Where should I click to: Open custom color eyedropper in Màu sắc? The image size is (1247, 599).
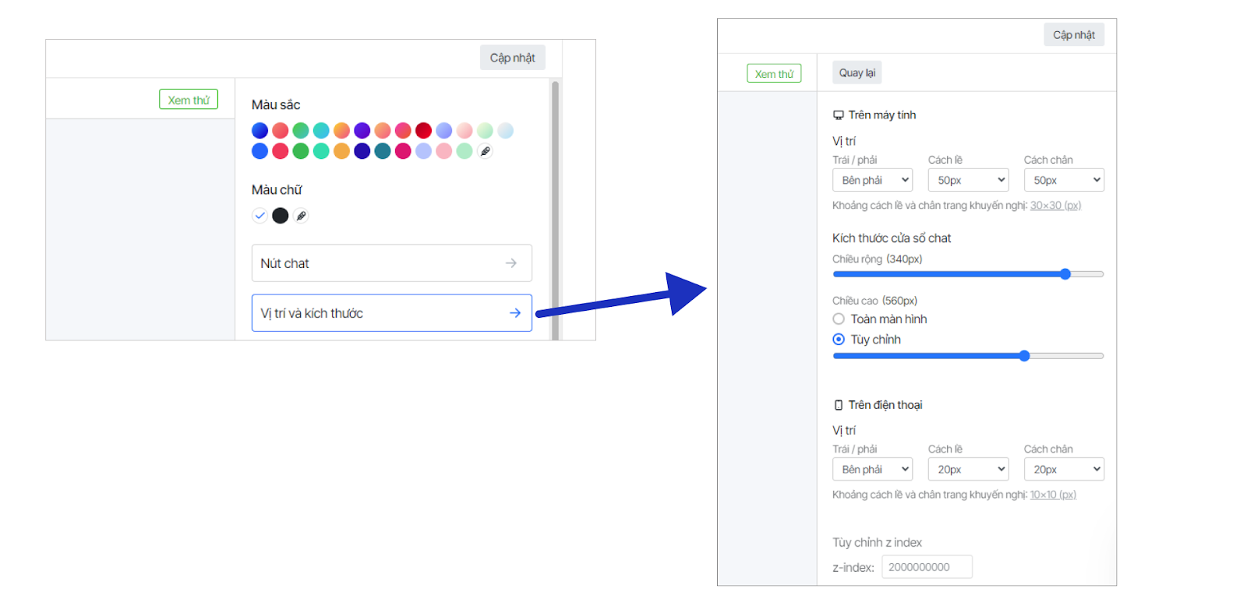(485, 151)
